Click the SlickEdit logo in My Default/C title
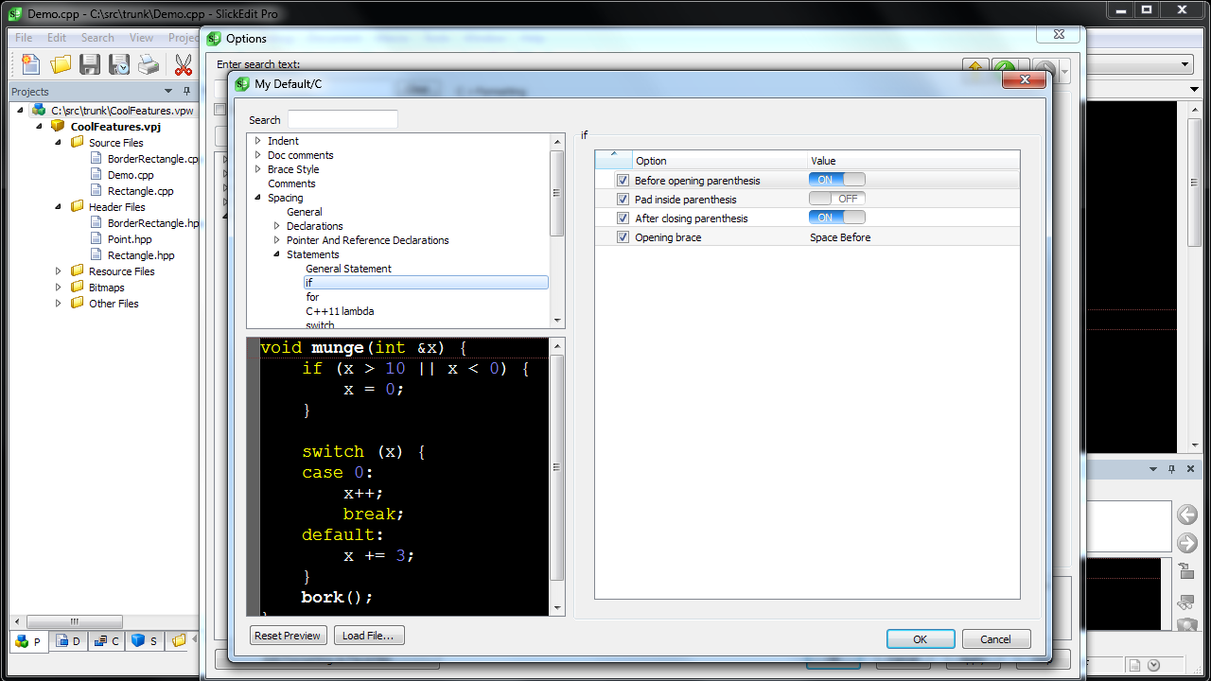 (x=242, y=84)
